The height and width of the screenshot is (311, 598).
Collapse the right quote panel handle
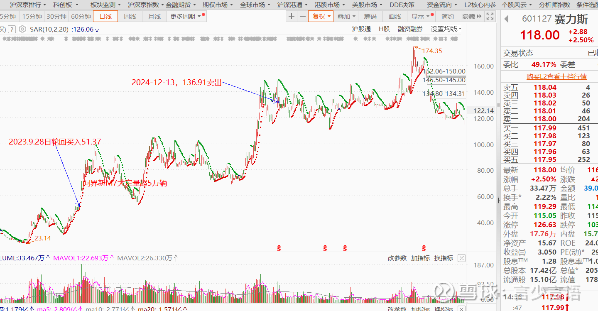click(x=498, y=200)
